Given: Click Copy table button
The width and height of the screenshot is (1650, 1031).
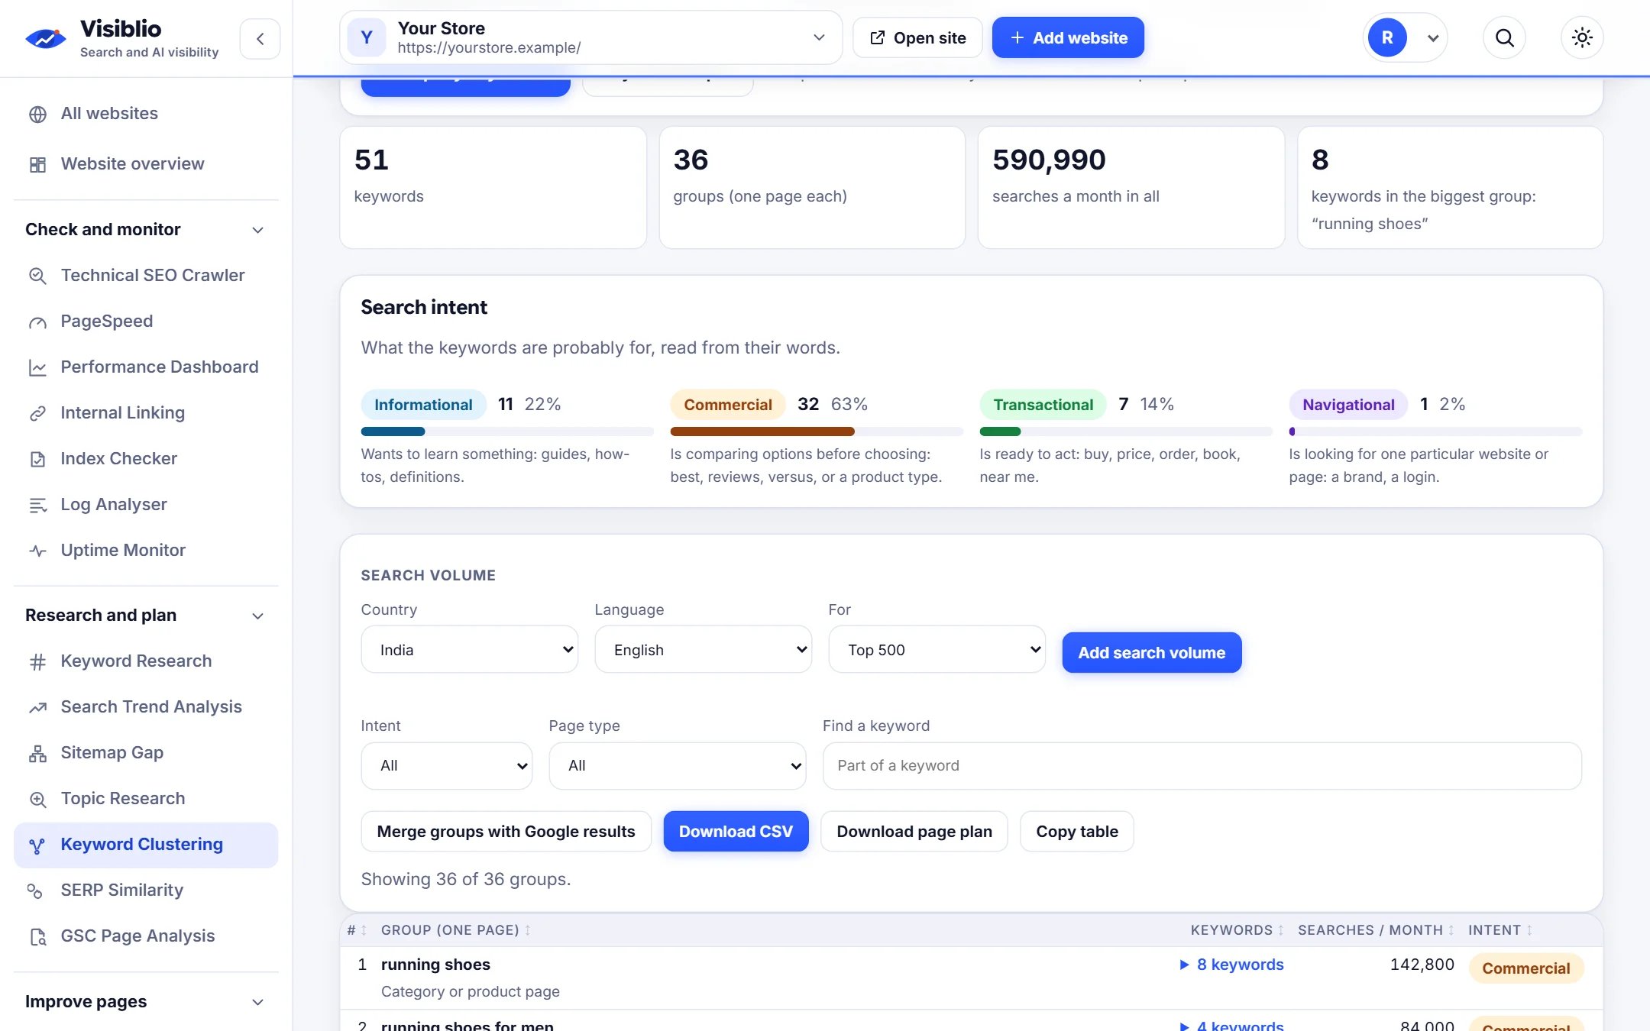Looking at the screenshot, I should (1076, 831).
